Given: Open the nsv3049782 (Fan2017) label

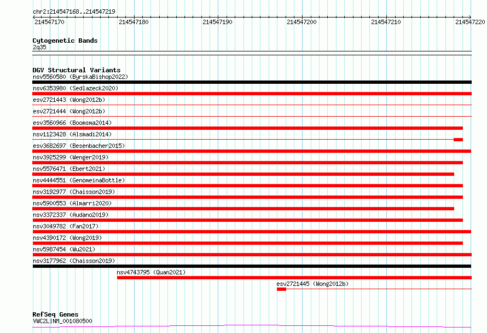Looking at the screenshot, I should 66,226.
